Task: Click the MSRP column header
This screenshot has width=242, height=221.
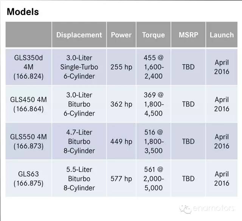Action: pyautogui.click(x=188, y=34)
